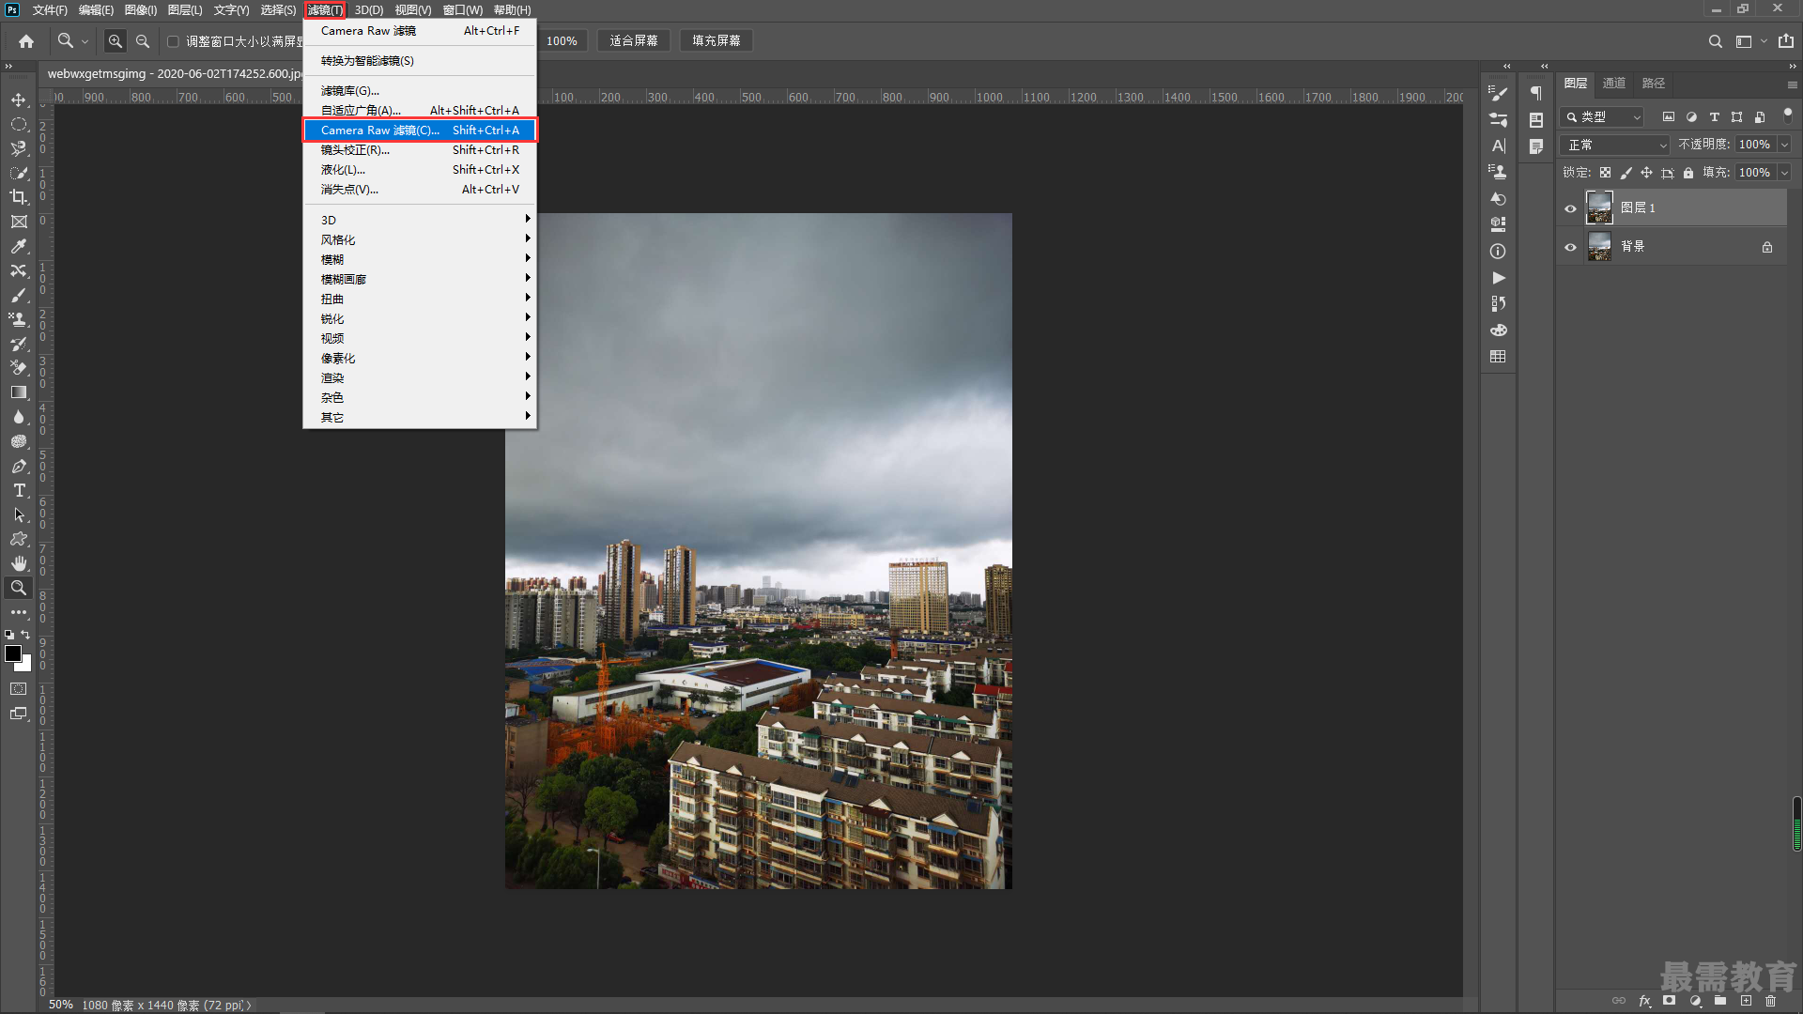Click the foreground color swatch
The height and width of the screenshot is (1014, 1803).
pyautogui.click(x=12, y=653)
